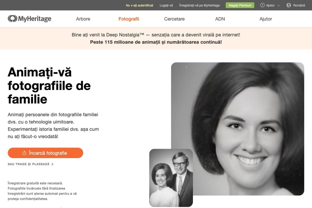Image resolution: width=312 pixels, height=208 pixels.
Task: Click the Logați-vă link
Action: 166,5
